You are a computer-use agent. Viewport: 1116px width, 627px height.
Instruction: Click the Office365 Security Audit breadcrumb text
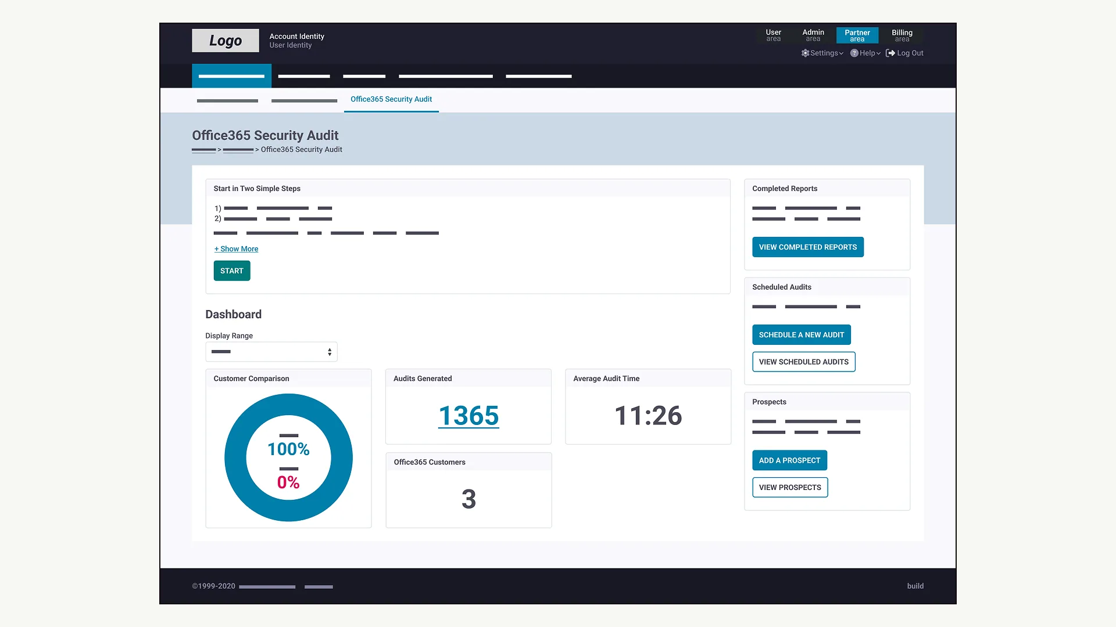tap(301, 150)
